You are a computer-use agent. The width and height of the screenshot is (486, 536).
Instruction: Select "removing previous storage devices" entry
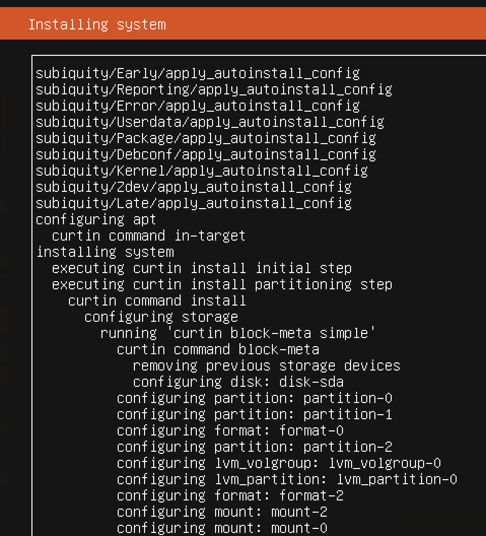(x=266, y=365)
